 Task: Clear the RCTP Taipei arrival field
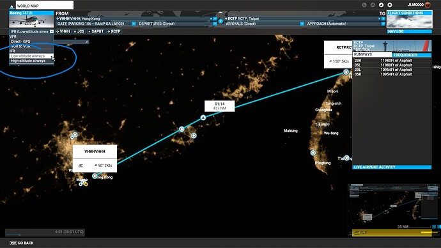(x=379, y=19)
